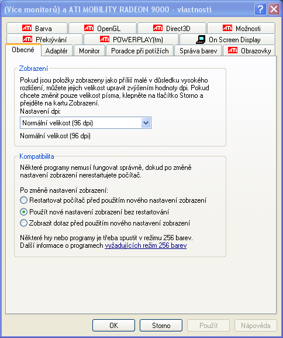Open the ATI Barva tab
Viewport: 283px width, 338px height.
37,28
